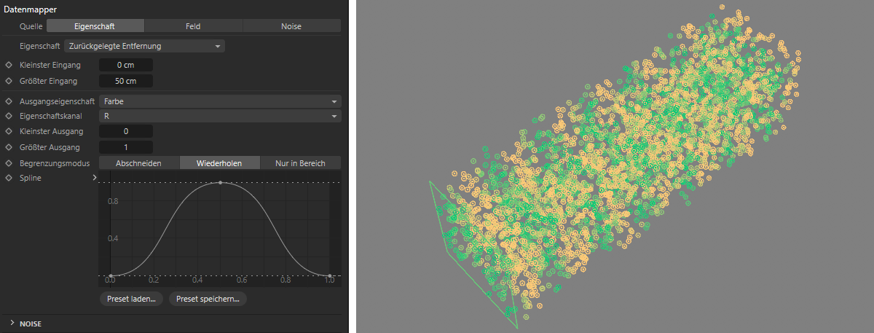Click Preset laden button

(132, 299)
